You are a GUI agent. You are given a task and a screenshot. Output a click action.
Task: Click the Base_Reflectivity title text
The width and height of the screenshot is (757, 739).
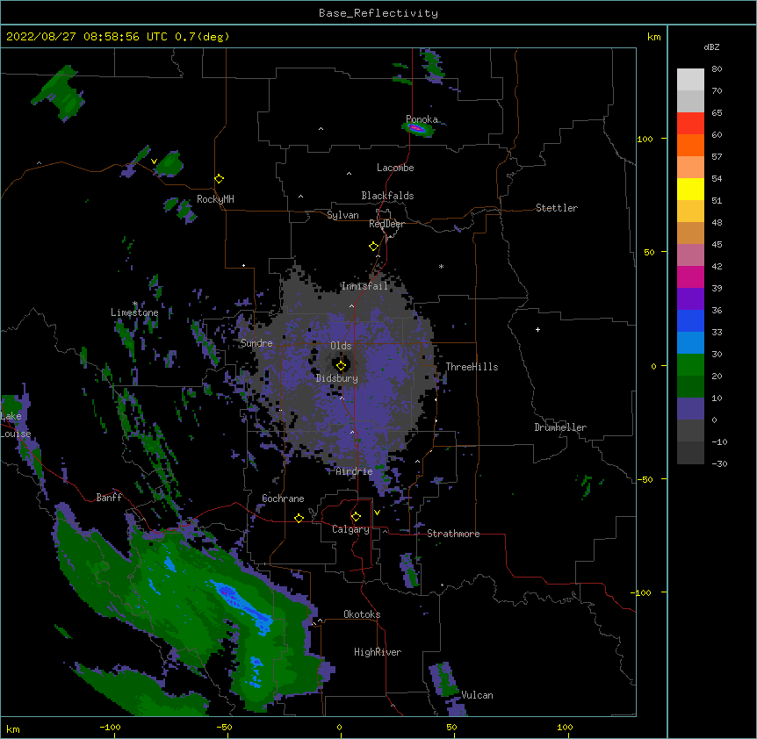(378, 13)
